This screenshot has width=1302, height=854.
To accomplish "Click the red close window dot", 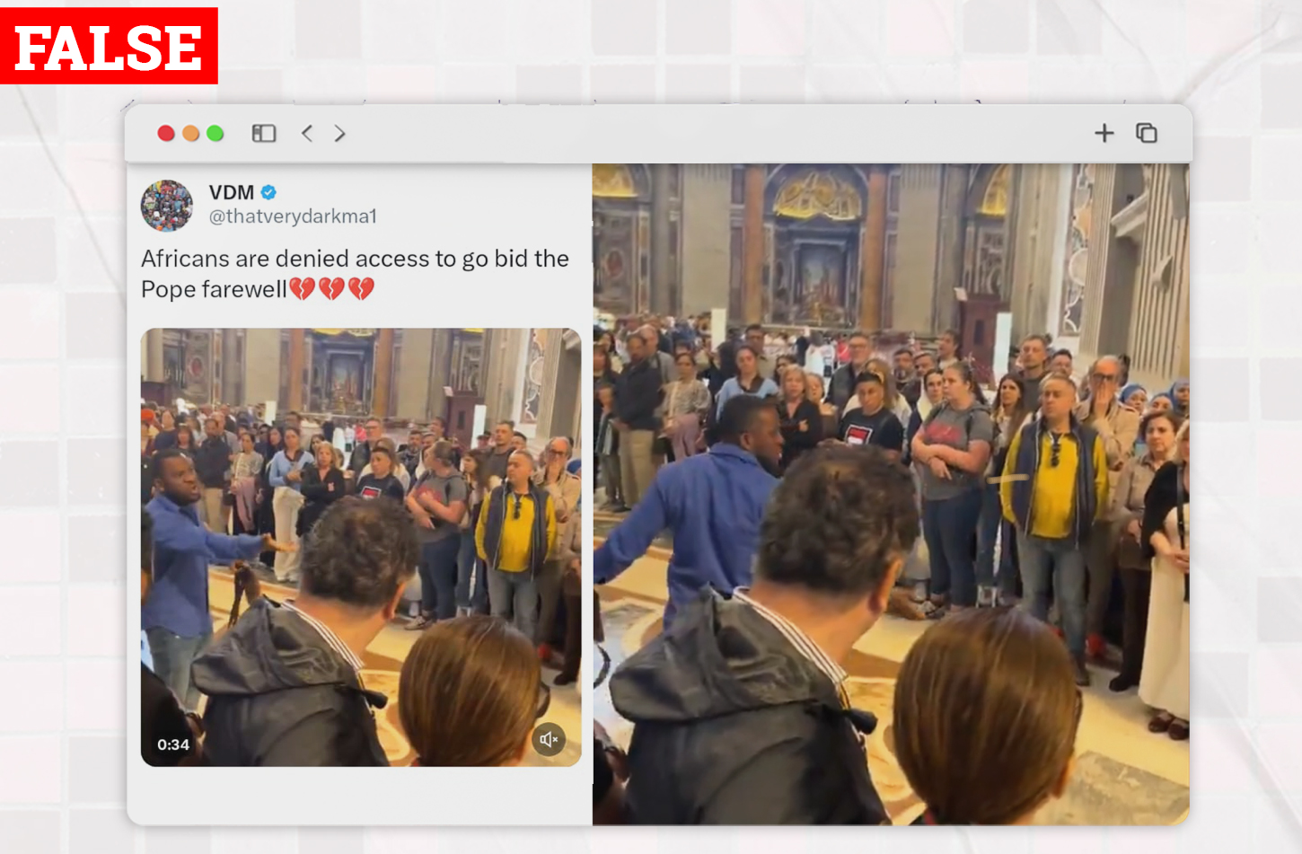I will tap(166, 133).
